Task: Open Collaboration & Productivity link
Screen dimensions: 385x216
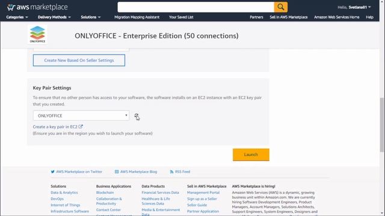Action: 109,201
